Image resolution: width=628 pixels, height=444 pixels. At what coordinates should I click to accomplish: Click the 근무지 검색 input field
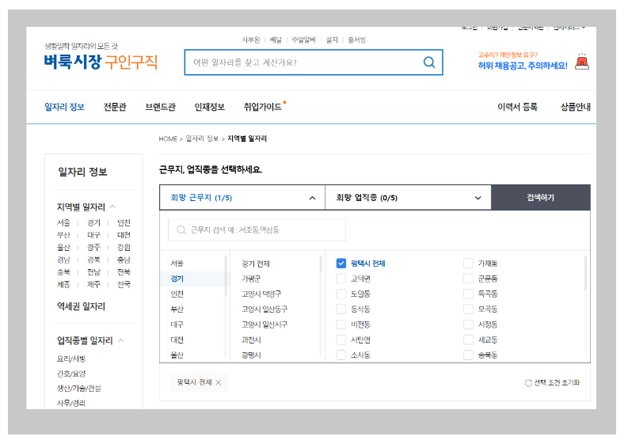click(x=257, y=230)
